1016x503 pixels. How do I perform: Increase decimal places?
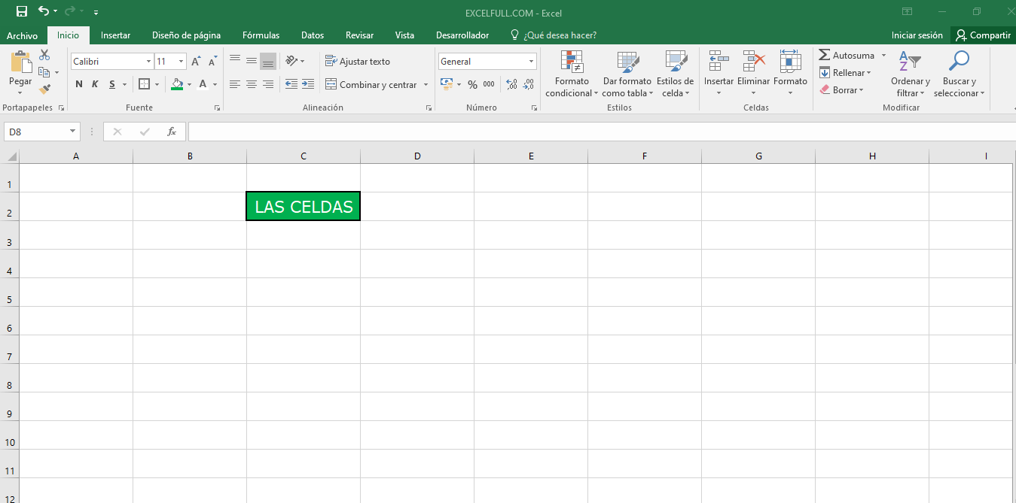coord(512,84)
